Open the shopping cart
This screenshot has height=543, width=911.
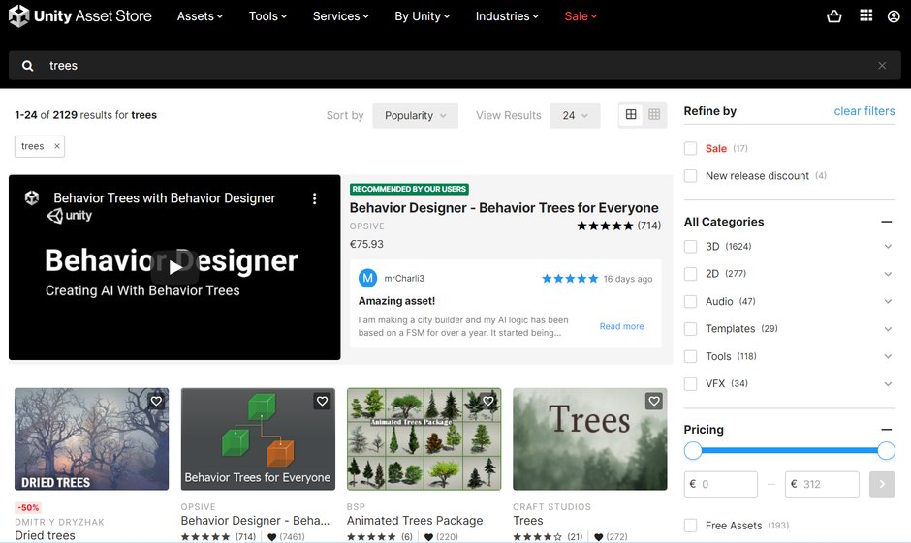[x=834, y=16]
